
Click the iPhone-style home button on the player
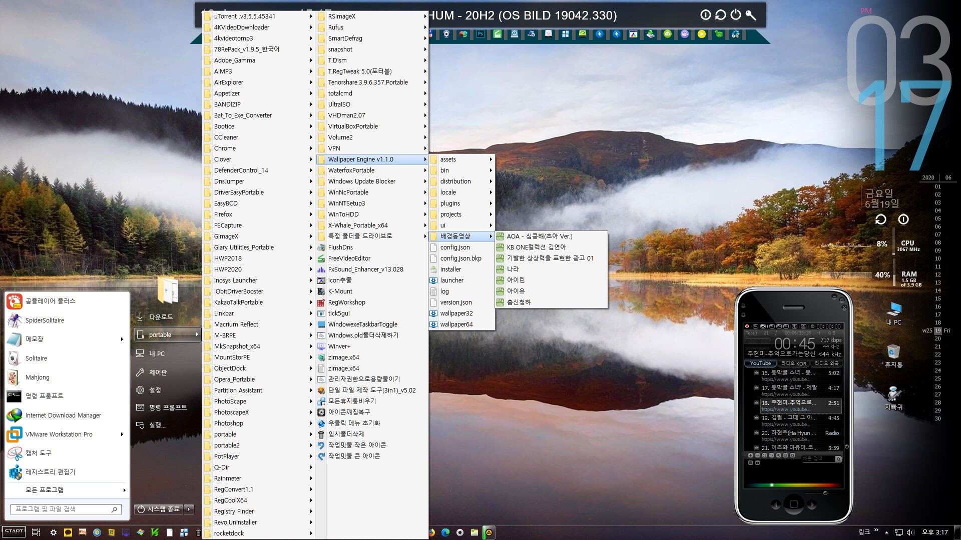[x=793, y=504]
